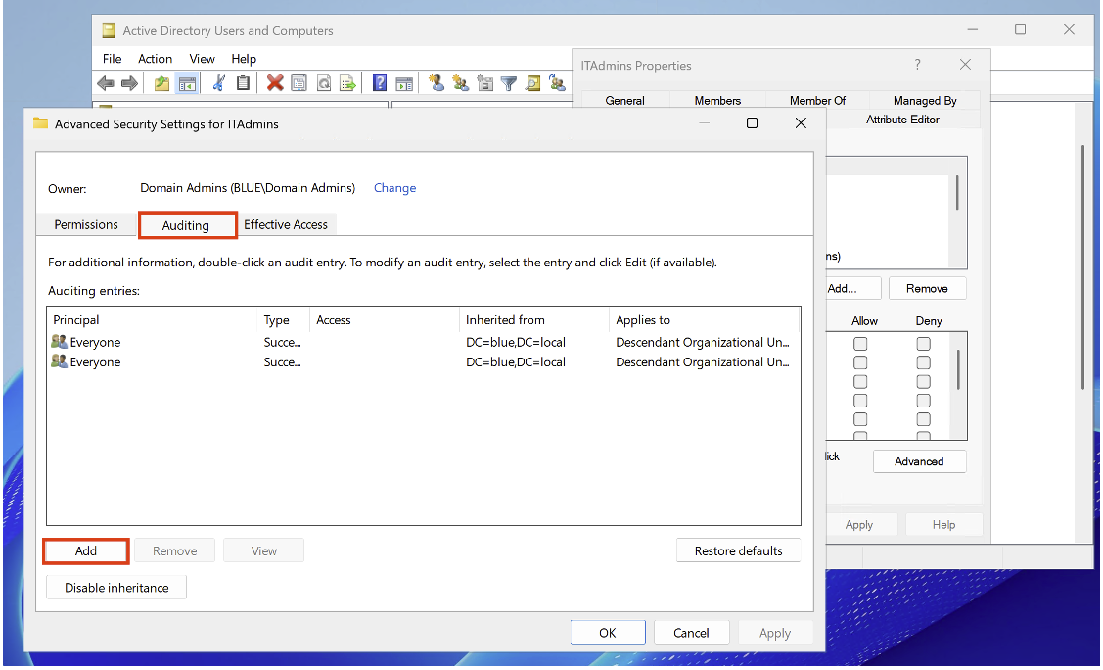Check the first Deny permission checkbox
1103x670 pixels.
pyautogui.click(x=923, y=344)
